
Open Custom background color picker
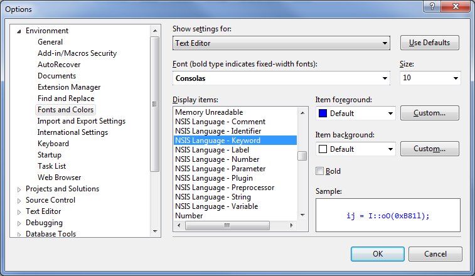tap(430, 149)
